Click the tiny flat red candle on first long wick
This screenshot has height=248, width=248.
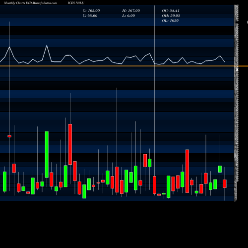coord(9,136)
